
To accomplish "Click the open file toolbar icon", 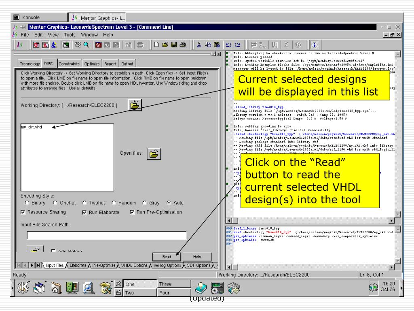I will coord(165,45).
